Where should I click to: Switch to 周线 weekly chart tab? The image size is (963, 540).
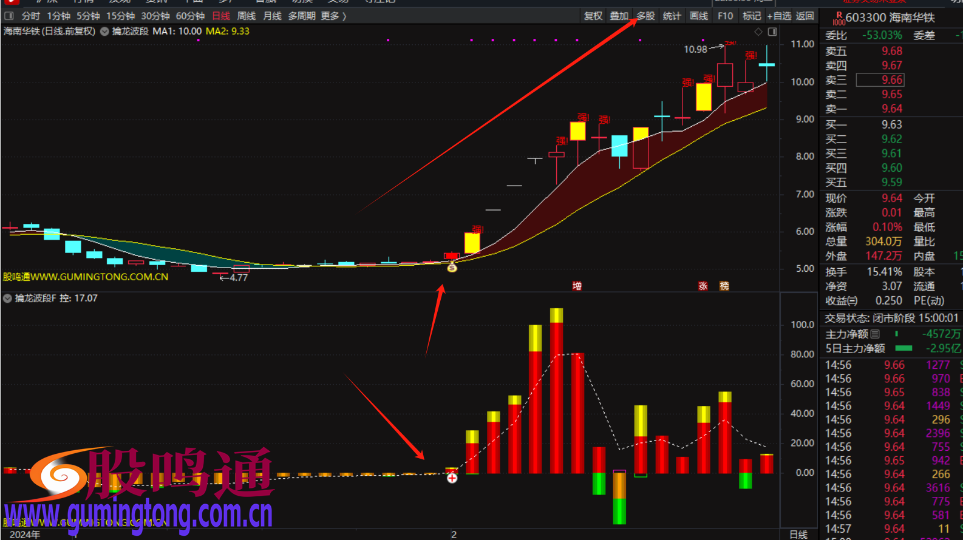click(246, 16)
